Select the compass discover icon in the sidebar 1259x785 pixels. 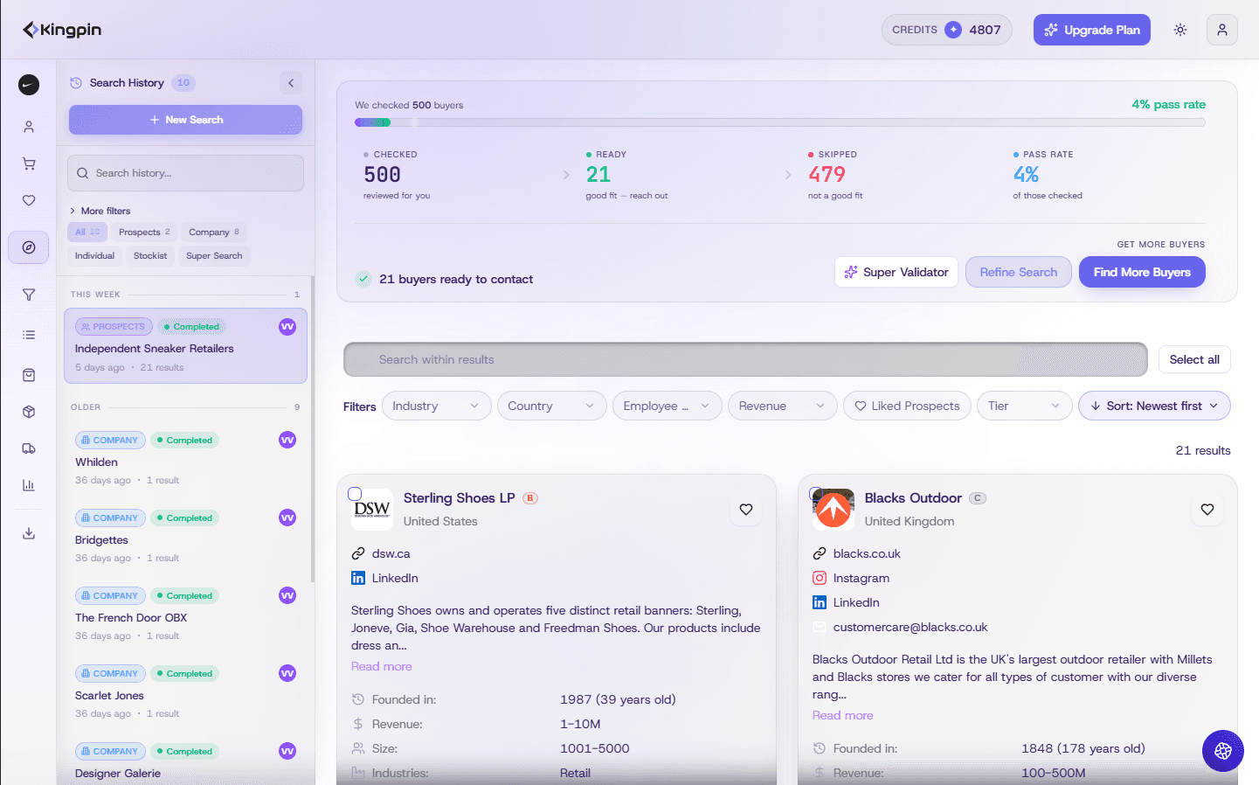(x=29, y=247)
